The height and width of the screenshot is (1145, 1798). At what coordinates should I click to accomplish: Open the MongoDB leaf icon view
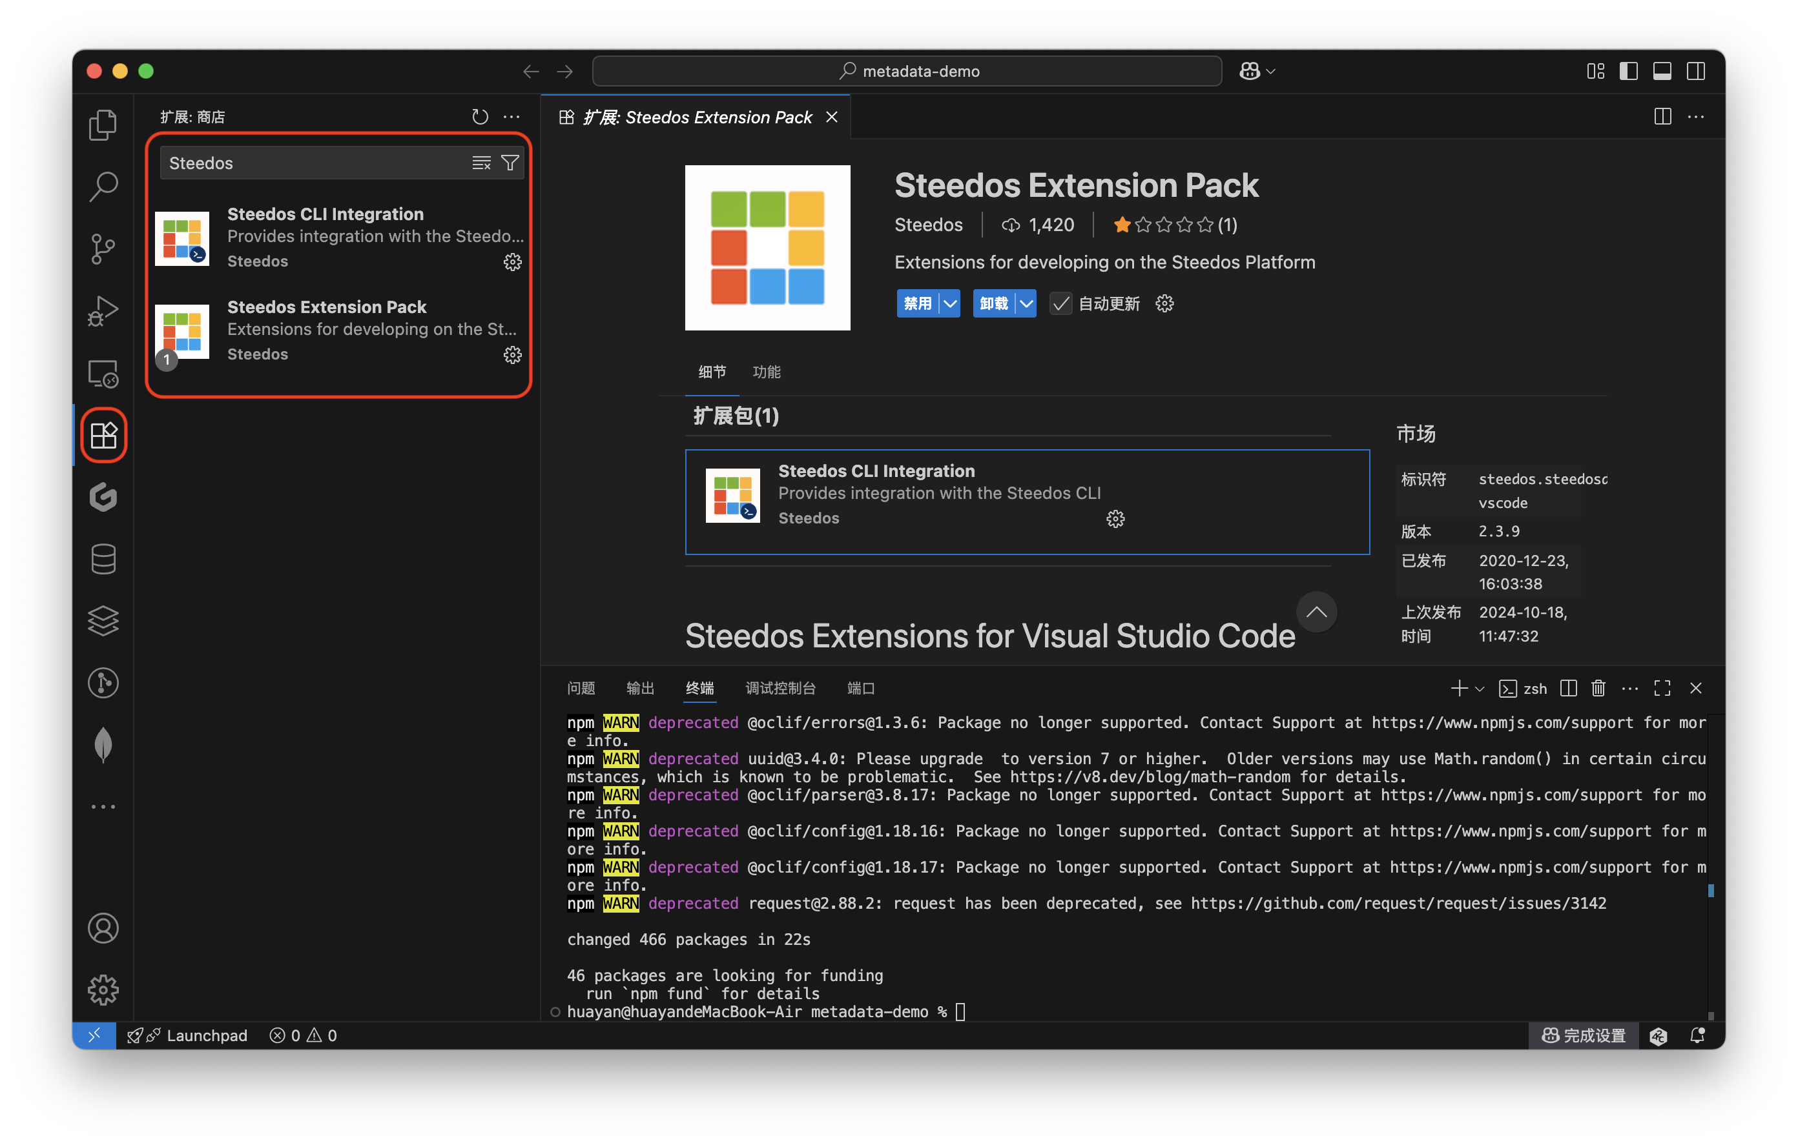coord(103,744)
